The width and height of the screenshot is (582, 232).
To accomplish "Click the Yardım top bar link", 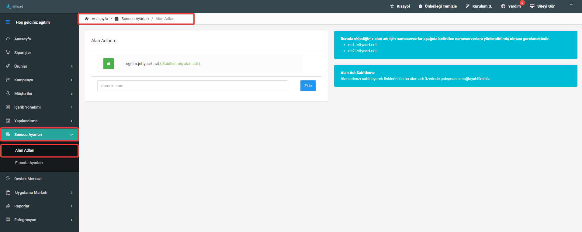I will [514, 6].
